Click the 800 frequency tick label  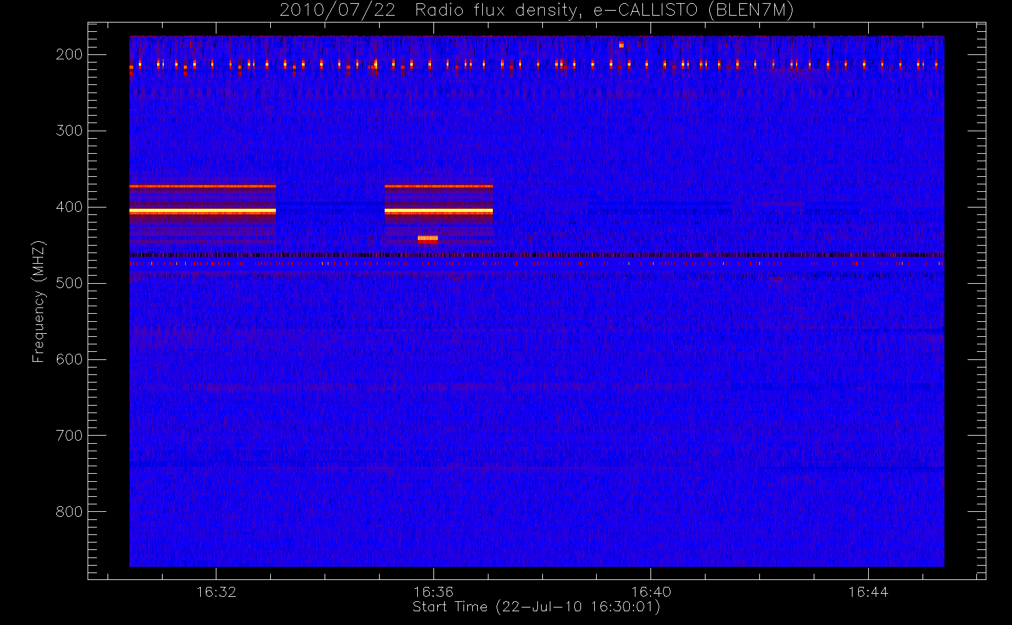click(x=69, y=512)
